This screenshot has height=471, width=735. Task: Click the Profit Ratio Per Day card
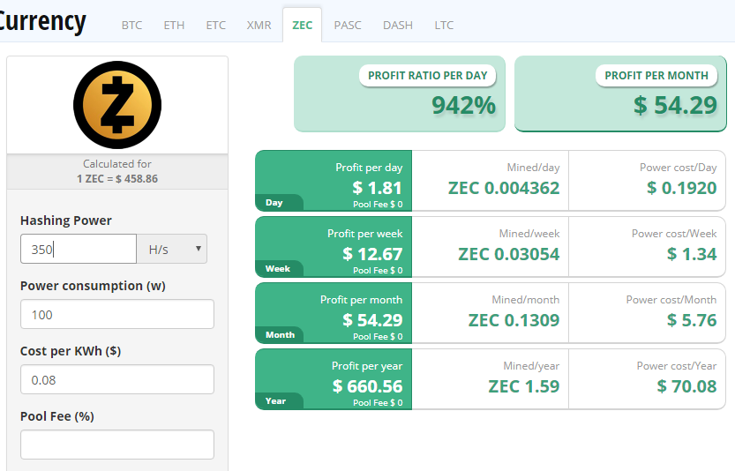[400, 94]
